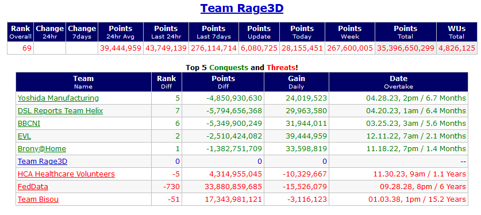Viewport: 481px width, 215px height.
Task: Select Last 24hr value 43,749,139
Action: click(166, 48)
